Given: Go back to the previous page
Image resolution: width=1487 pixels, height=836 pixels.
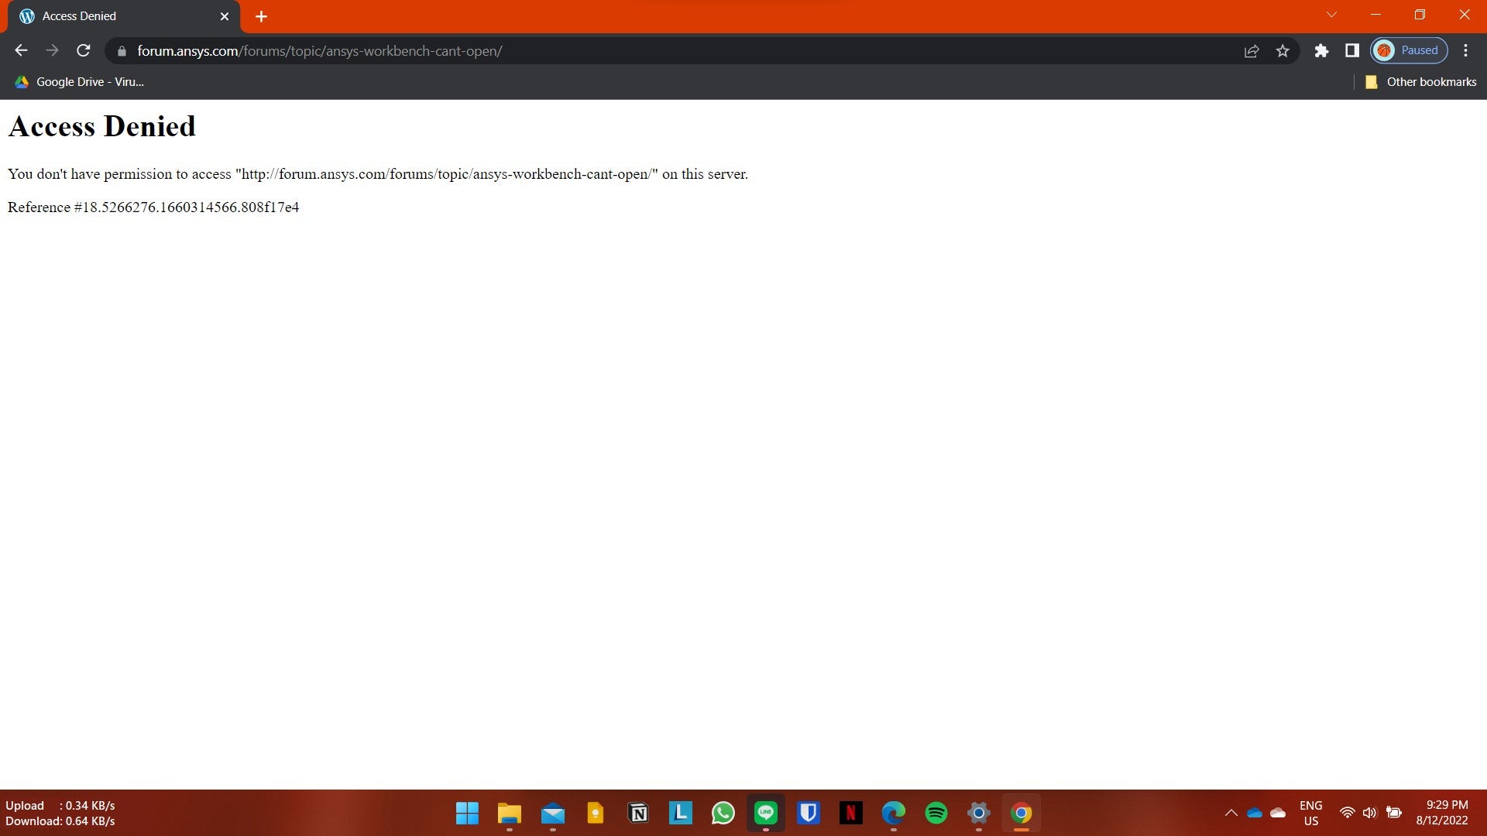Looking at the screenshot, I should click(21, 51).
